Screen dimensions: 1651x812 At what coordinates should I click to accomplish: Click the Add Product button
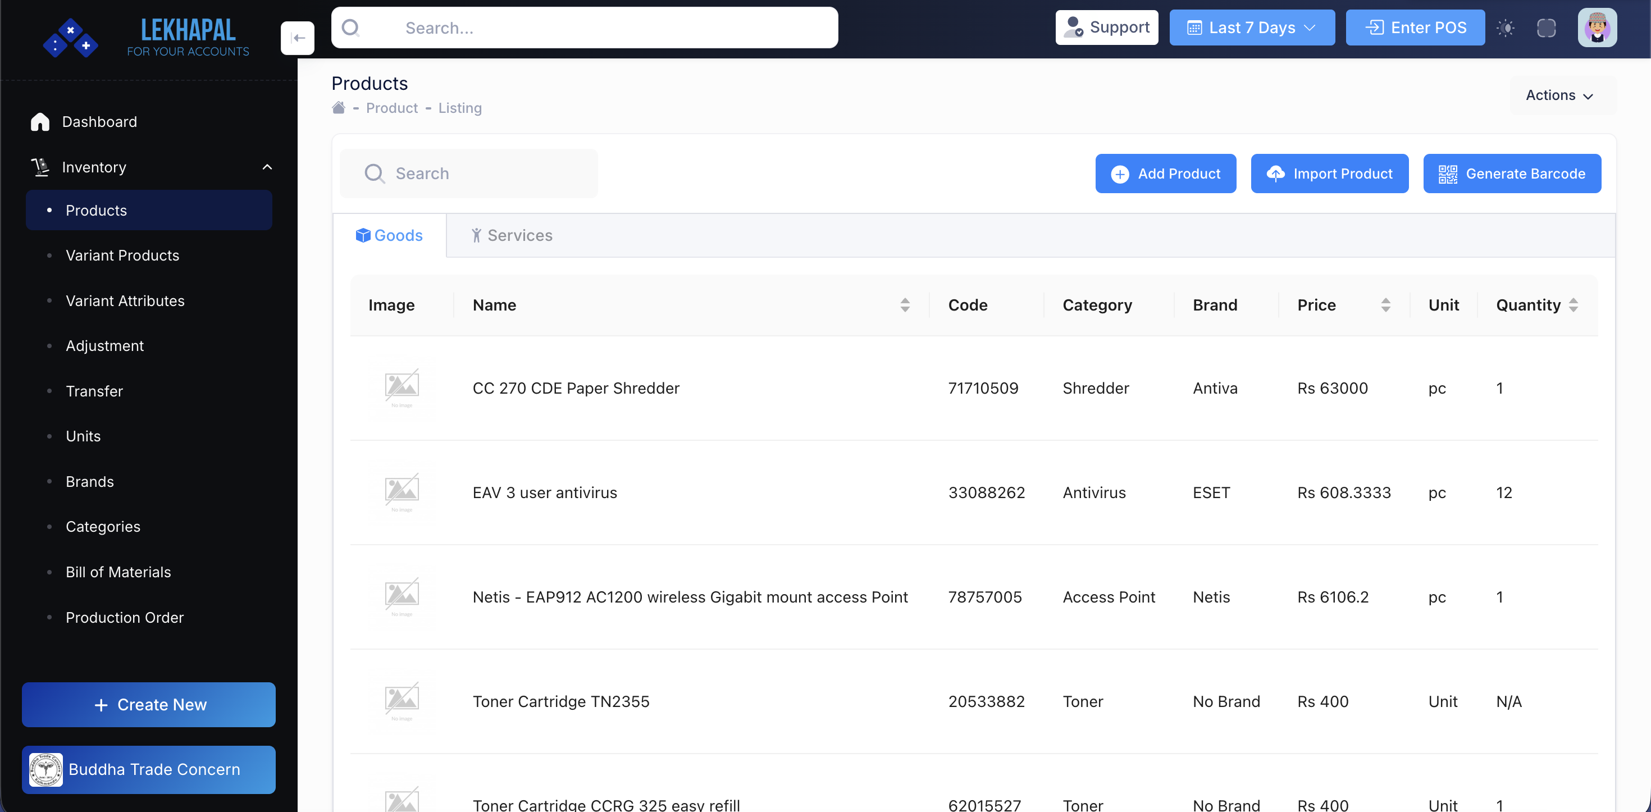click(1165, 174)
